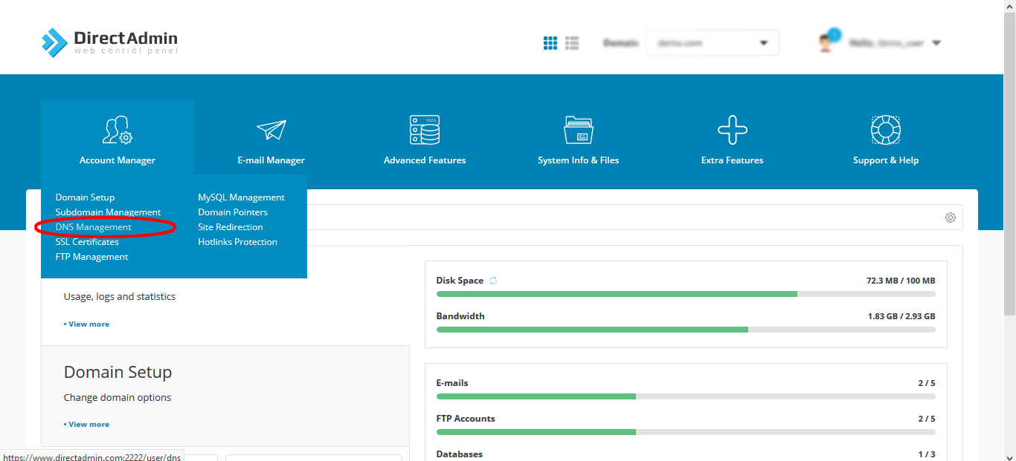Click View more under Usage, logs and statistics
Image resolution: width=1016 pixels, height=461 pixels.
pos(86,324)
